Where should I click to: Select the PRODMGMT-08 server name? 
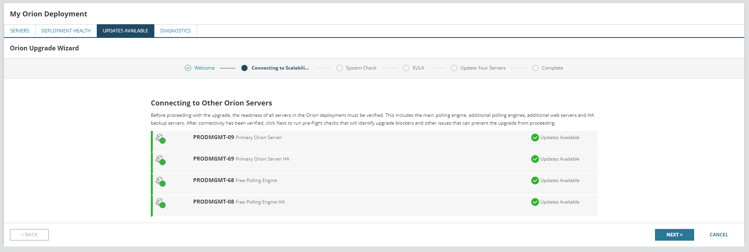tap(213, 202)
